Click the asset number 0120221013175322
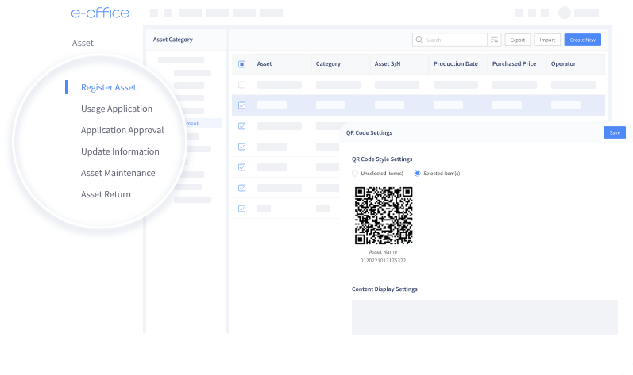This screenshot has height=375, width=633. coord(383,261)
